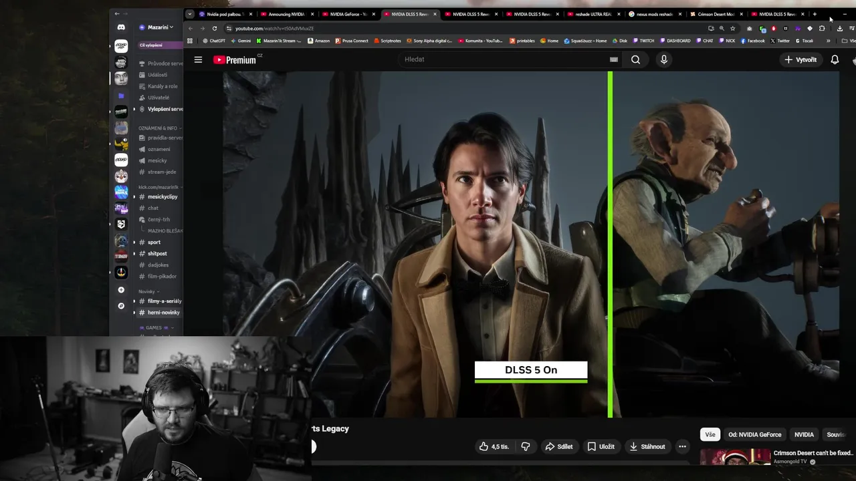The height and width of the screenshot is (481, 856).
Task: Switch to the 'reshade ULTRA REAL' tab
Action: click(593, 14)
